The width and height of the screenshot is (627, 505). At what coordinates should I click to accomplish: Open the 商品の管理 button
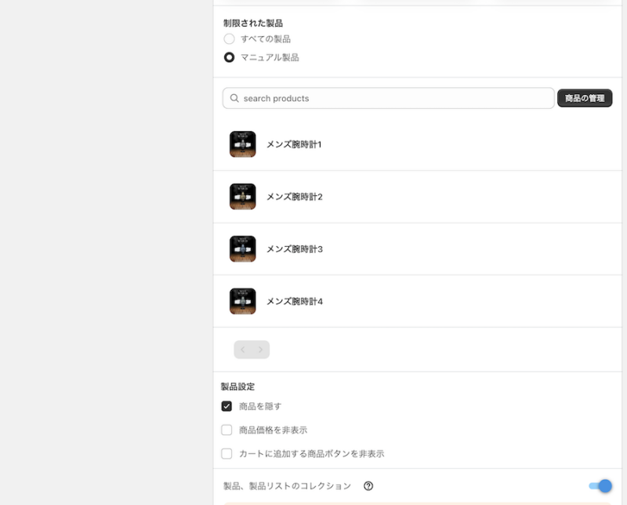click(x=585, y=98)
